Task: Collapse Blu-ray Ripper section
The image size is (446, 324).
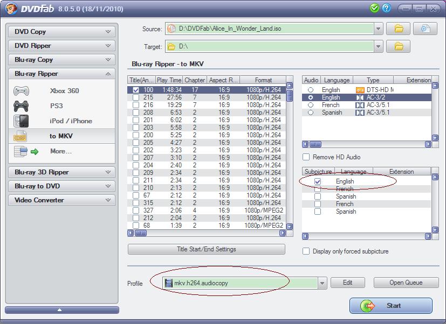Action: tap(61, 74)
